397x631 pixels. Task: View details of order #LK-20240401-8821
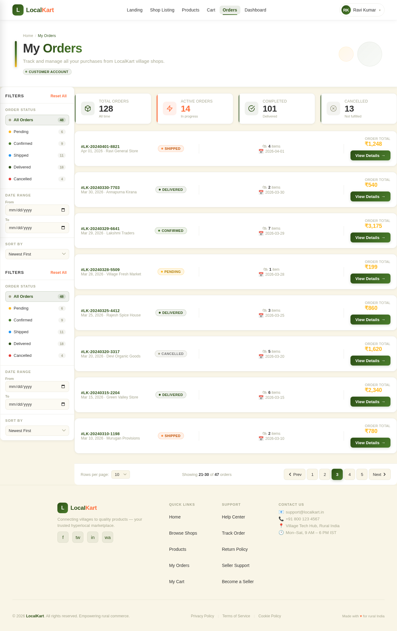click(x=370, y=155)
